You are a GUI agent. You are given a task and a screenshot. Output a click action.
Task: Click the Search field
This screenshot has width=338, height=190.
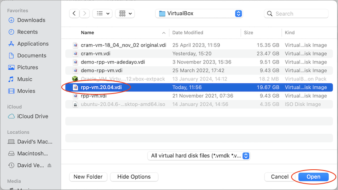point(296,14)
